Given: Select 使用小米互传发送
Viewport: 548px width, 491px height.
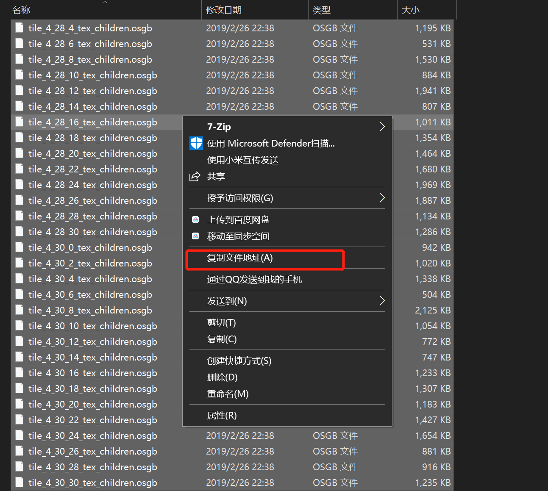Looking at the screenshot, I should click(287, 160).
